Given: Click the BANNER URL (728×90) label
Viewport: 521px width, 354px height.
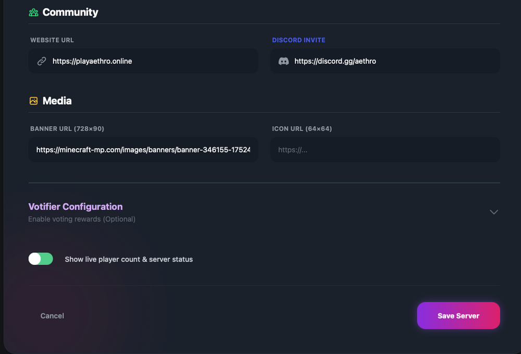Looking at the screenshot, I should click(x=67, y=129).
